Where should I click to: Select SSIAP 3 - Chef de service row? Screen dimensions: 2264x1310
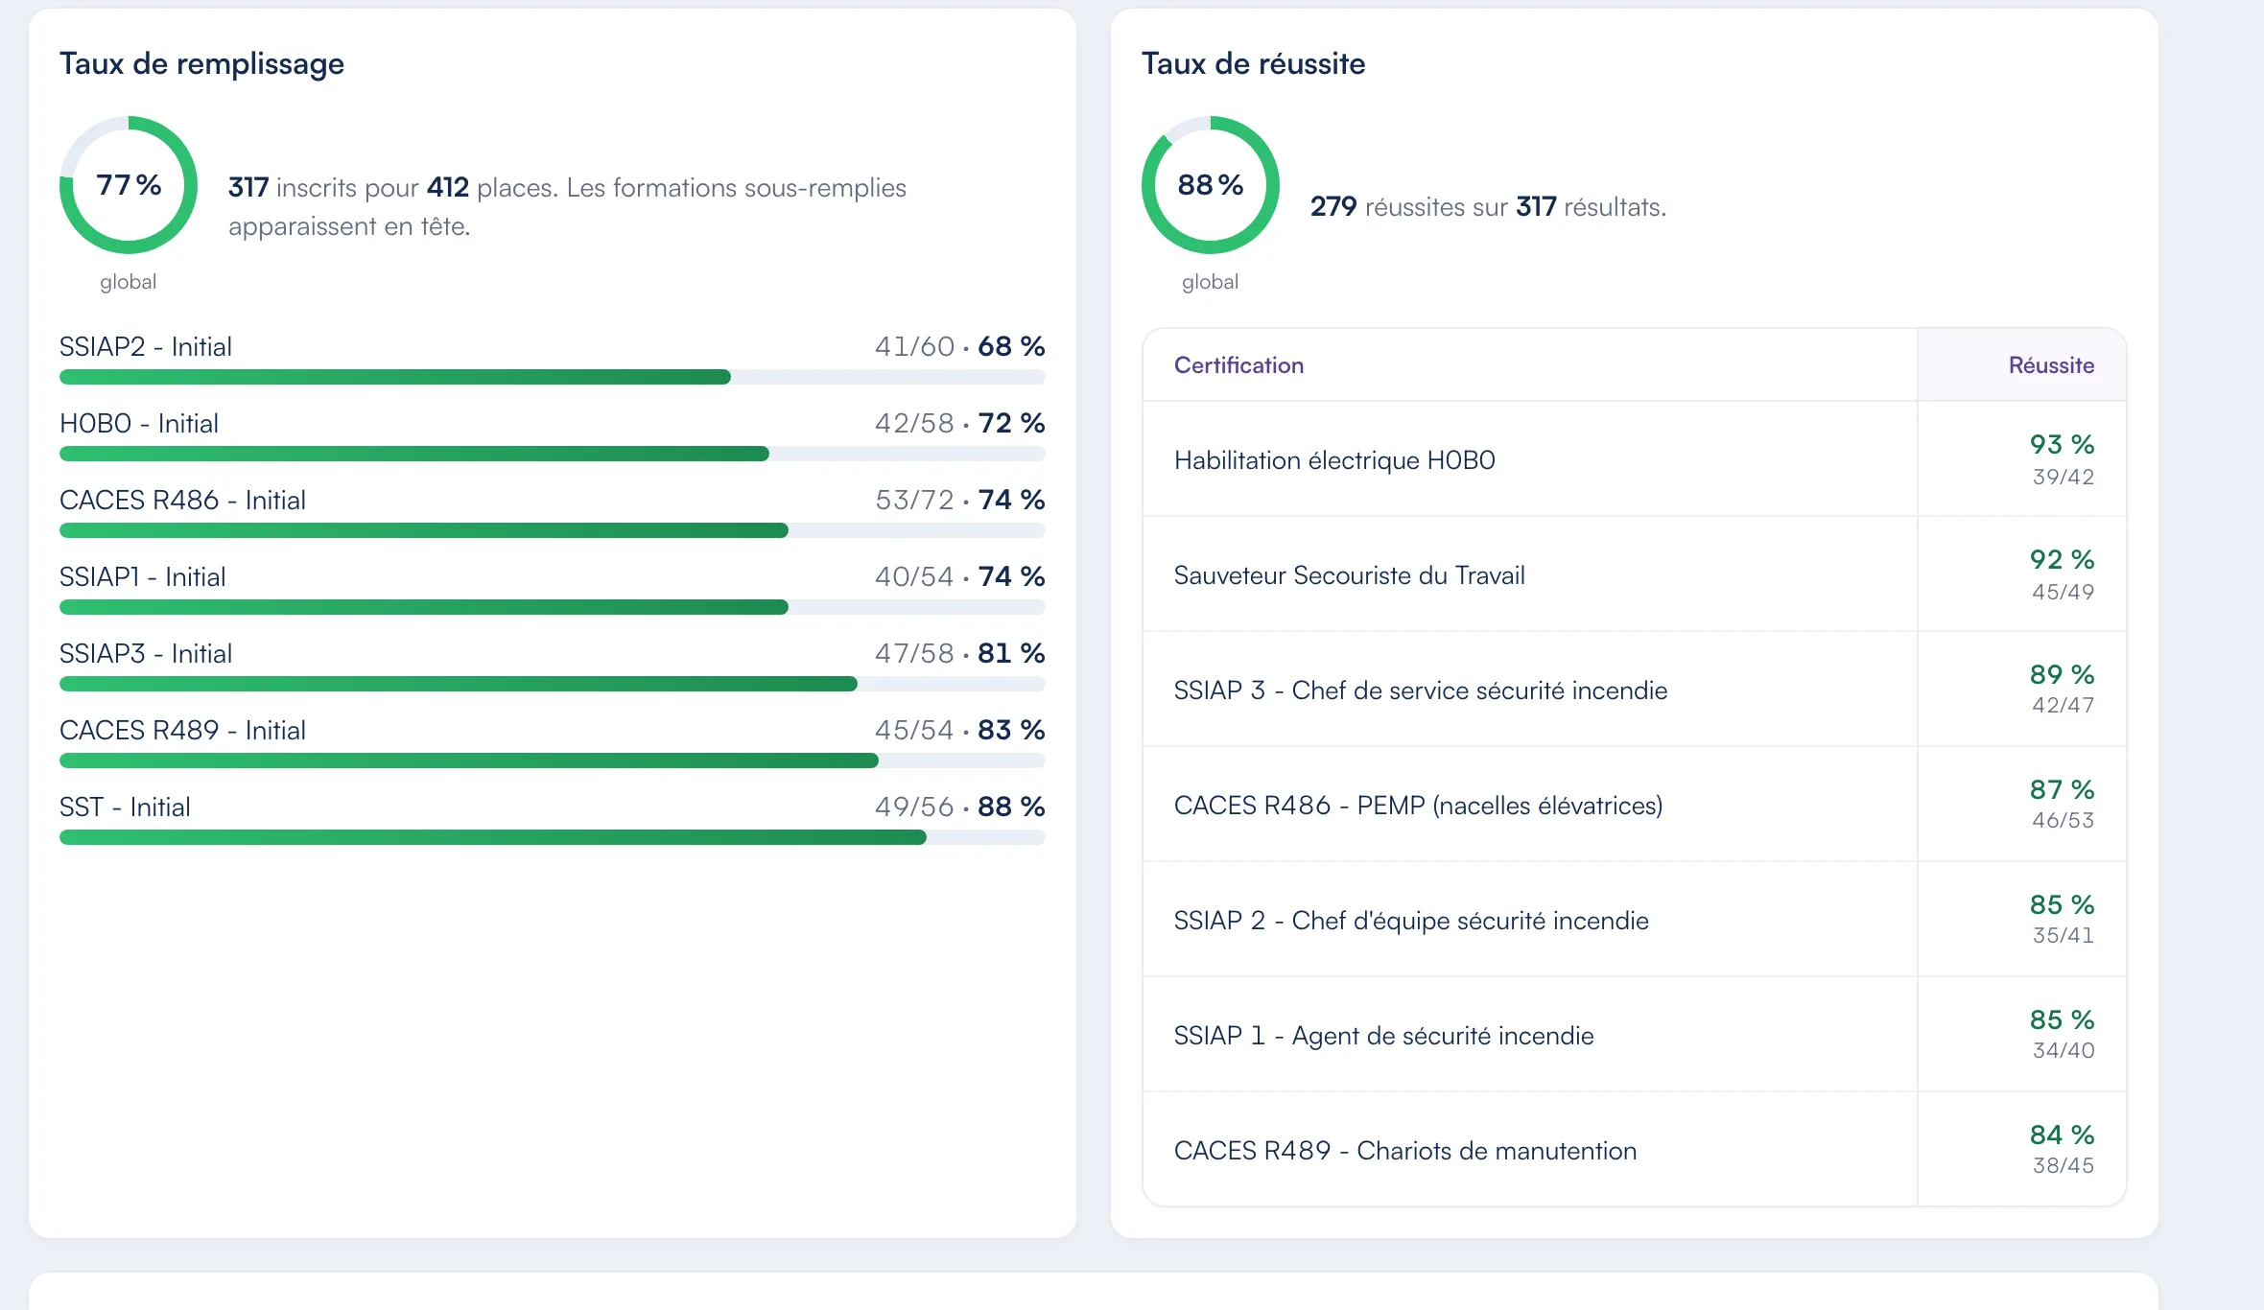pos(1635,690)
